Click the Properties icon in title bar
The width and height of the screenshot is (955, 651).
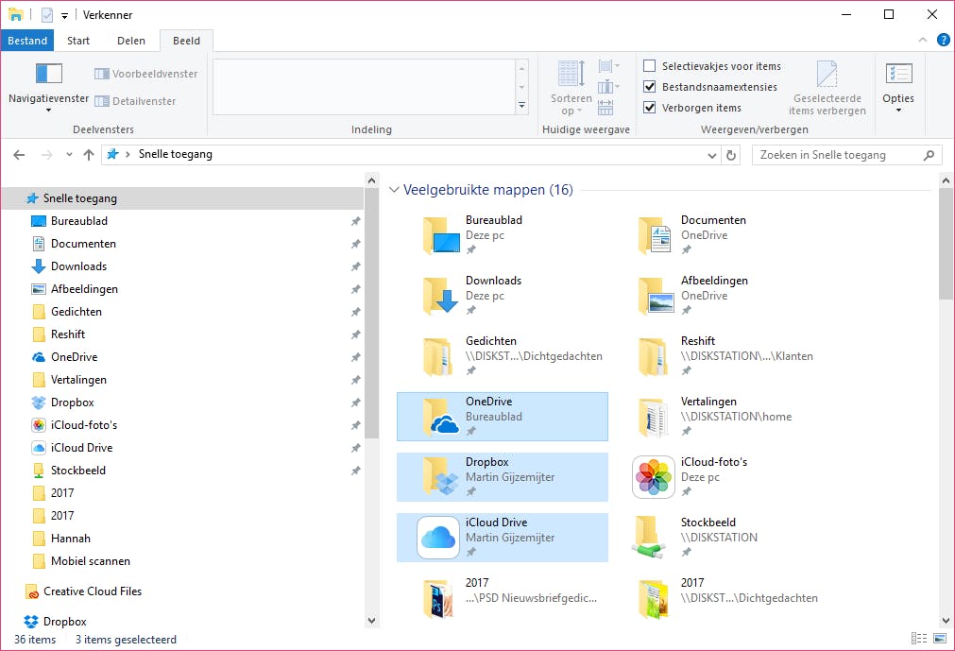pos(47,14)
